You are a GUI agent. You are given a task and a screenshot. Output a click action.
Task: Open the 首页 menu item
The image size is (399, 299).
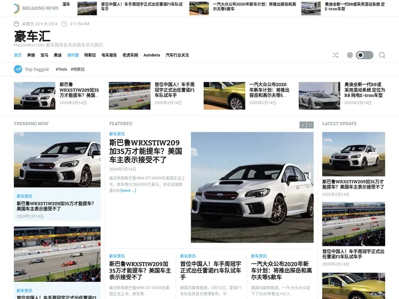point(18,55)
